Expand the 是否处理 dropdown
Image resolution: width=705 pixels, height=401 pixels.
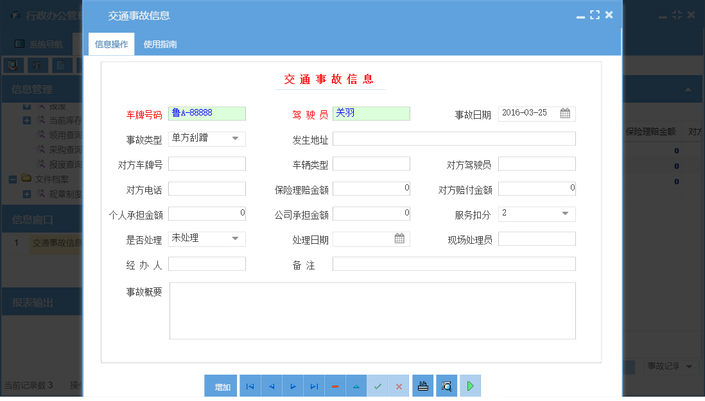click(x=235, y=239)
